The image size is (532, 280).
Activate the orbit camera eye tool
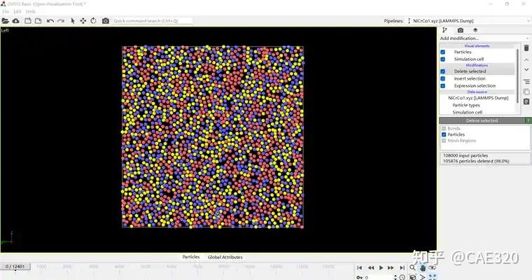433,268
